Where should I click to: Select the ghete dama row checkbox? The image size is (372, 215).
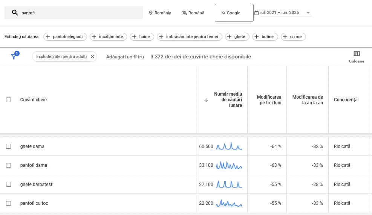pyautogui.click(x=9, y=146)
